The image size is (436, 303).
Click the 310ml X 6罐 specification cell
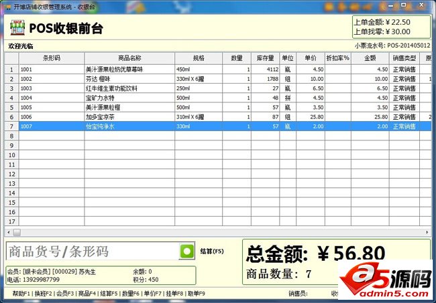[199, 116]
